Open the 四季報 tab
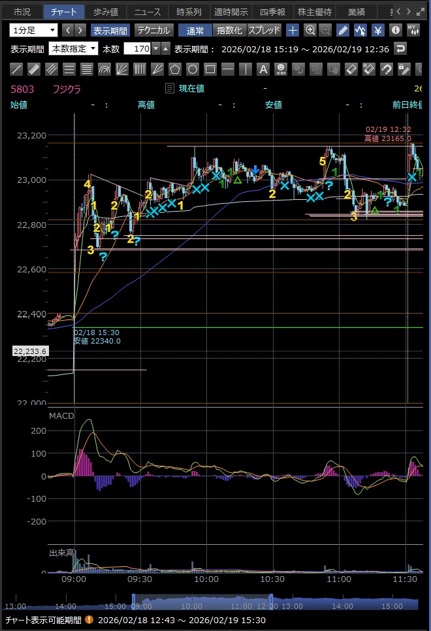 [x=271, y=12]
